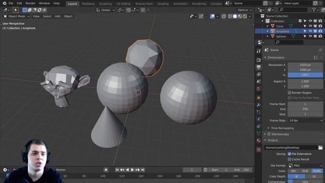This screenshot has width=325, height=183.
Task: Open the Options dropdown
Action: pos(245,10)
